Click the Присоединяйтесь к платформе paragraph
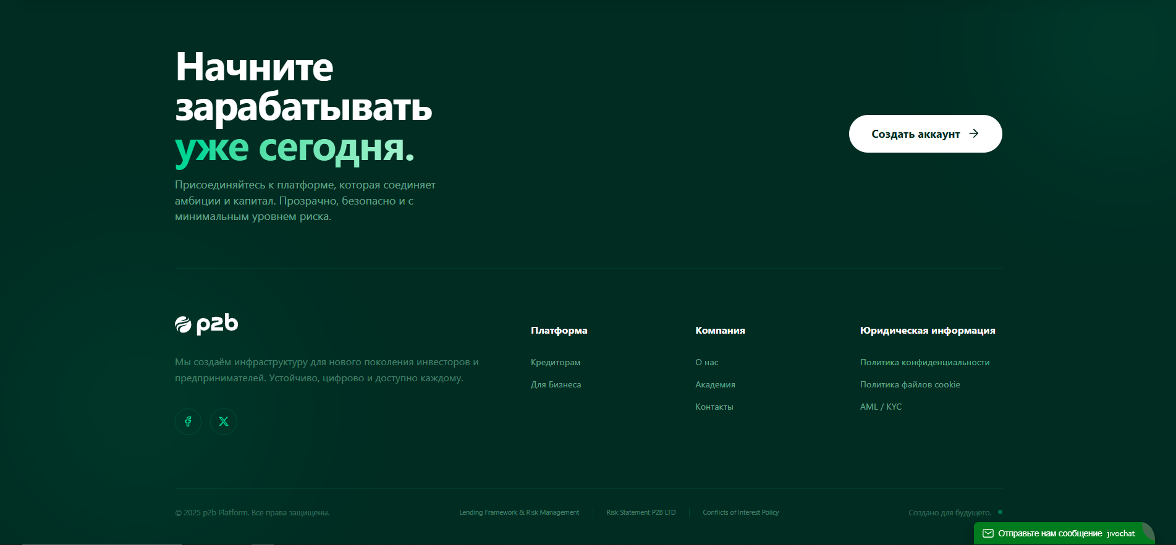This screenshot has width=1176, height=545. click(x=305, y=201)
